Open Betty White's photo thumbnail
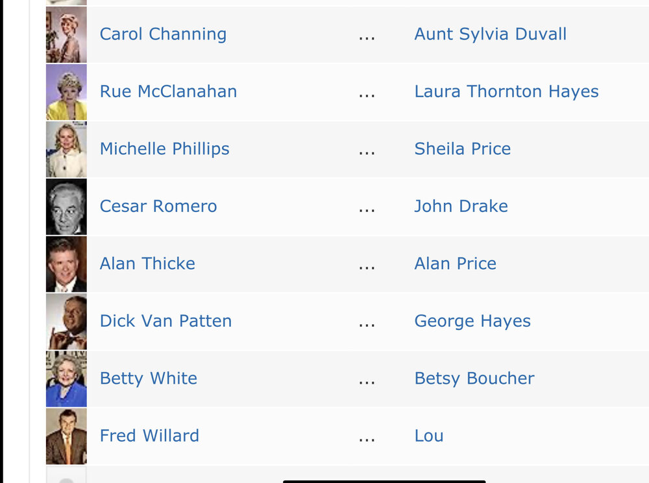The height and width of the screenshot is (483, 649). pos(66,379)
